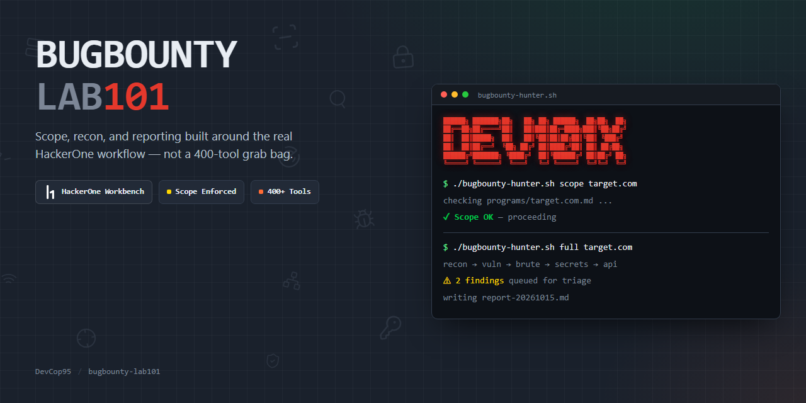The height and width of the screenshot is (403, 806).
Task: Maximize the terminal with the green dot
Action: 465,94
